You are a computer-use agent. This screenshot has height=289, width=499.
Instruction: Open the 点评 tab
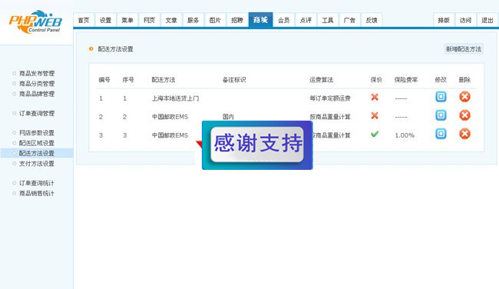pyautogui.click(x=306, y=20)
